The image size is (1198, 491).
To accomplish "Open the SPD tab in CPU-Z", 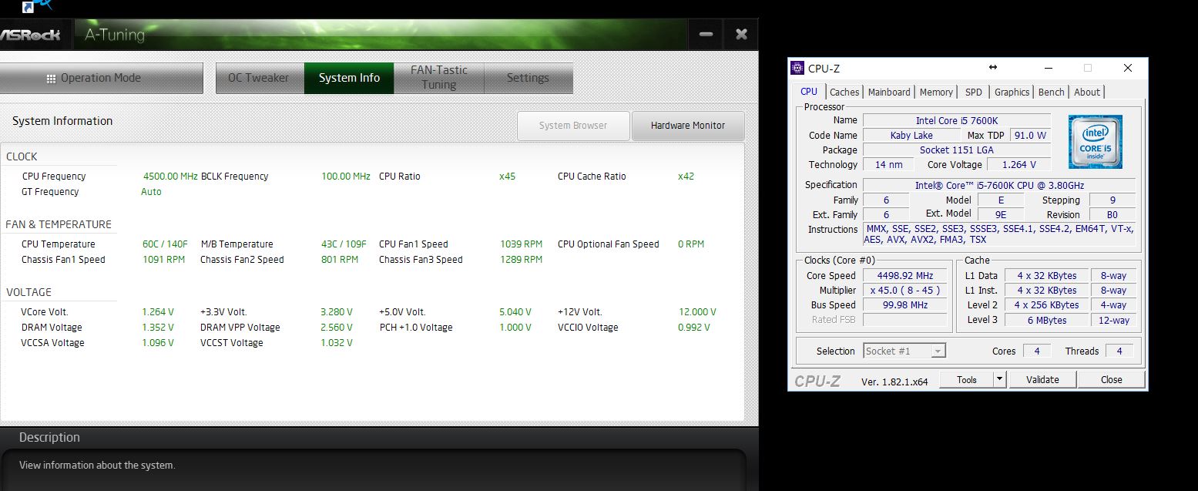I will tap(974, 92).
